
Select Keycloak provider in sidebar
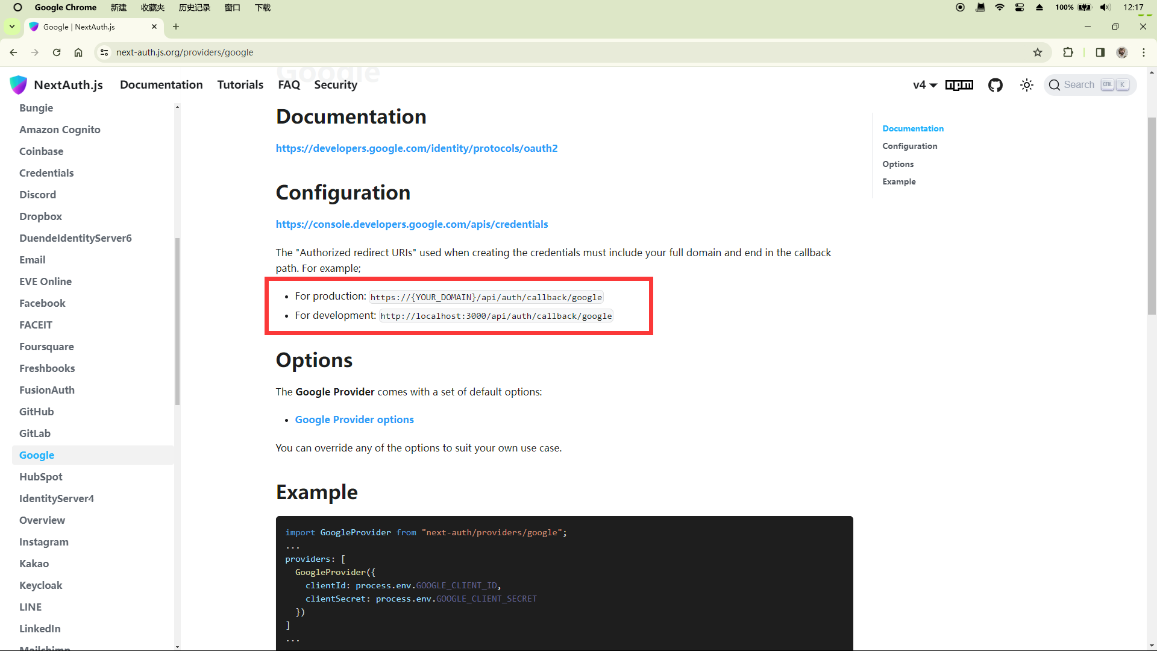(x=40, y=585)
